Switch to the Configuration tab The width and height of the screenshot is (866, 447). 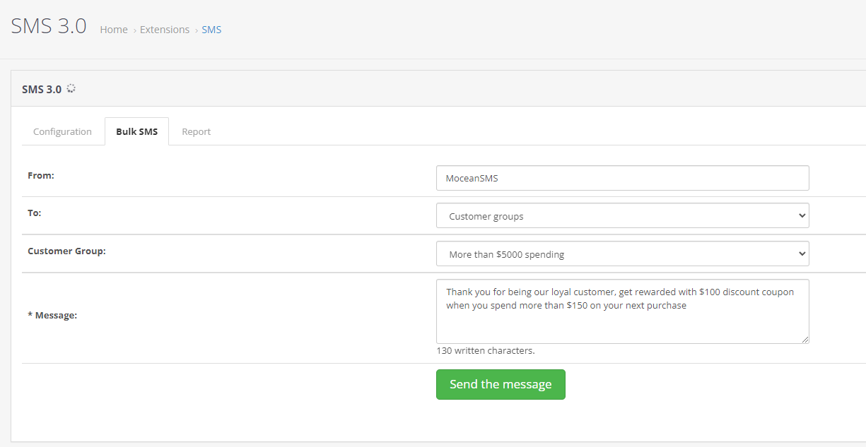62,131
